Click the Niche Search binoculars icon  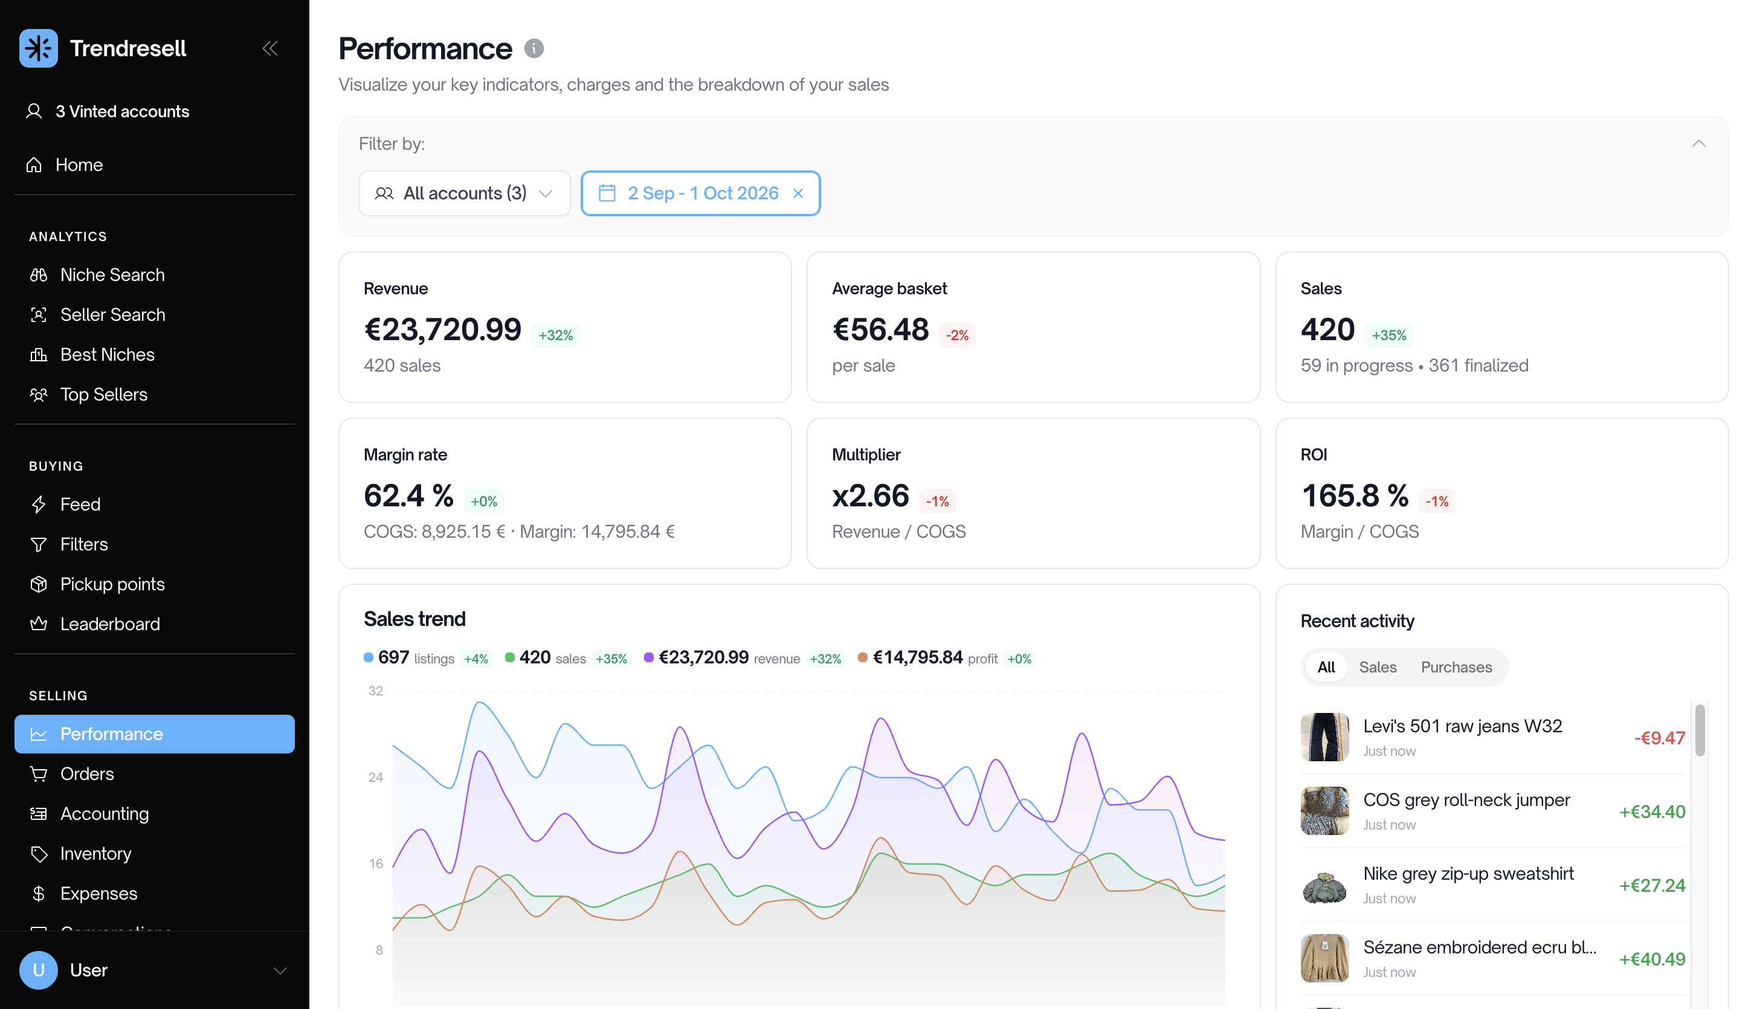(x=39, y=275)
